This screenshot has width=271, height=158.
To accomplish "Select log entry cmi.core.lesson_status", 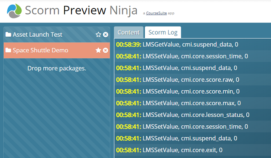I will pyautogui.click(x=193, y=115).
